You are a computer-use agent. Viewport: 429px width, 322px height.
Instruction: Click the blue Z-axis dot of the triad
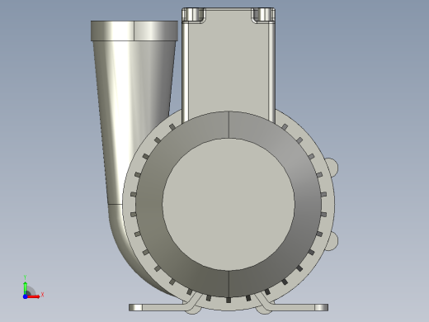pyautogui.click(x=25, y=296)
